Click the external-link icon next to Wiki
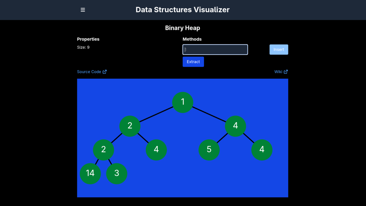Screen dimensions: 366x206 click(x=285, y=71)
